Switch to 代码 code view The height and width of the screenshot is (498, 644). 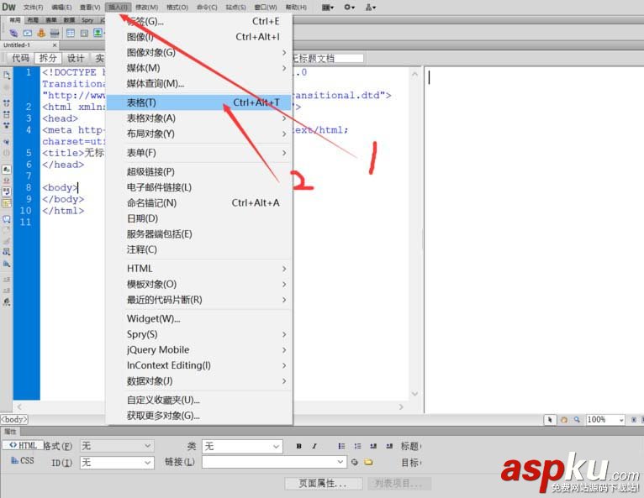[20, 58]
